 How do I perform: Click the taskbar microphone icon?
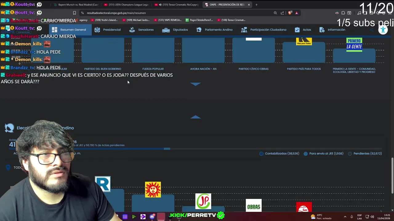click(x=352, y=217)
